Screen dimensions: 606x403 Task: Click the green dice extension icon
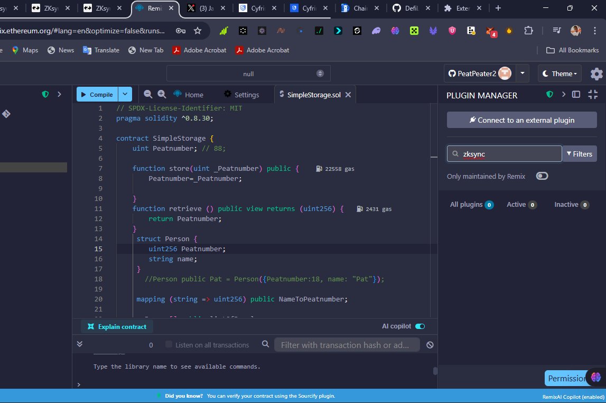414,31
